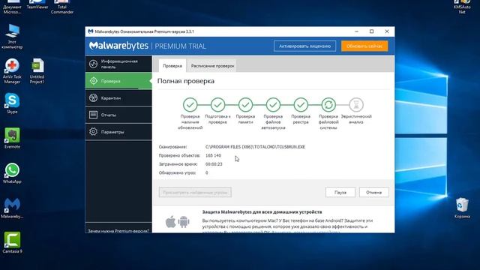Click the Полная проверка heading

point(186,81)
